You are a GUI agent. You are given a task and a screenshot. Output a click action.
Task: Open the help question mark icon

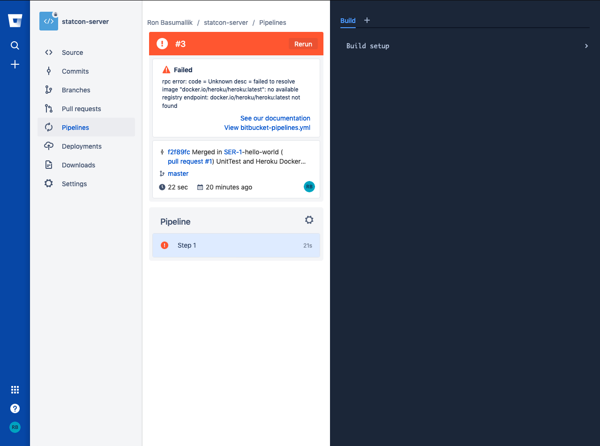click(x=15, y=408)
